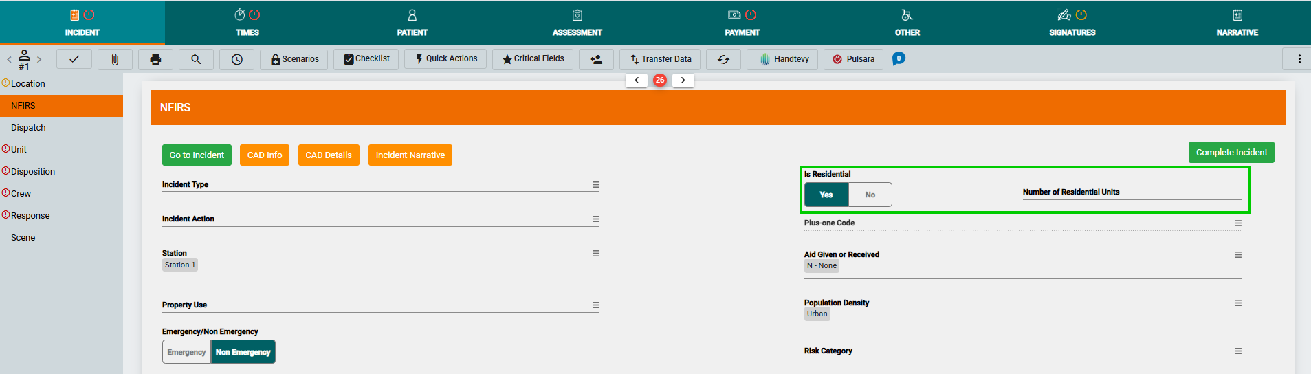Open the Narrative tab
Image resolution: width=1311 pixels, height=374 pixels.
(1237, 23)
